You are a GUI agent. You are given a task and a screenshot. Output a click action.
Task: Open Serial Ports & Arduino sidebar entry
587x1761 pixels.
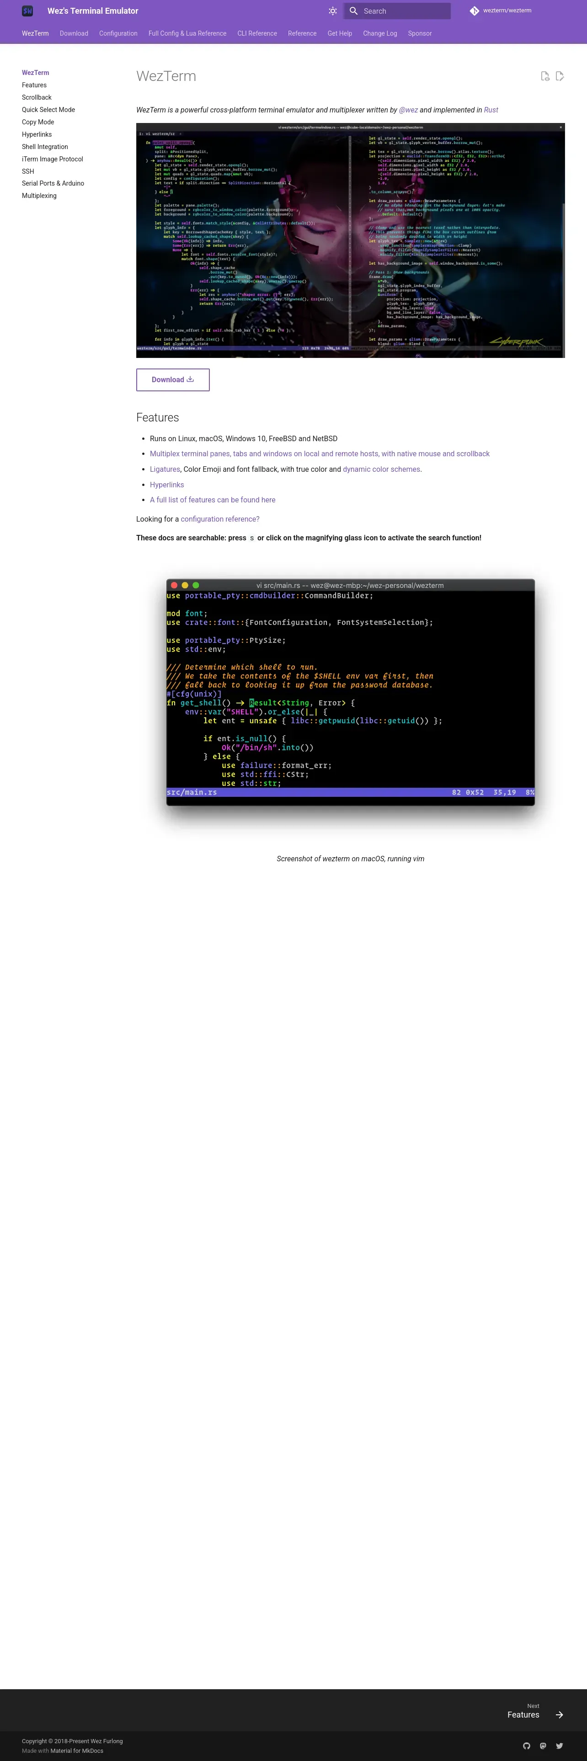pos(53,183)
